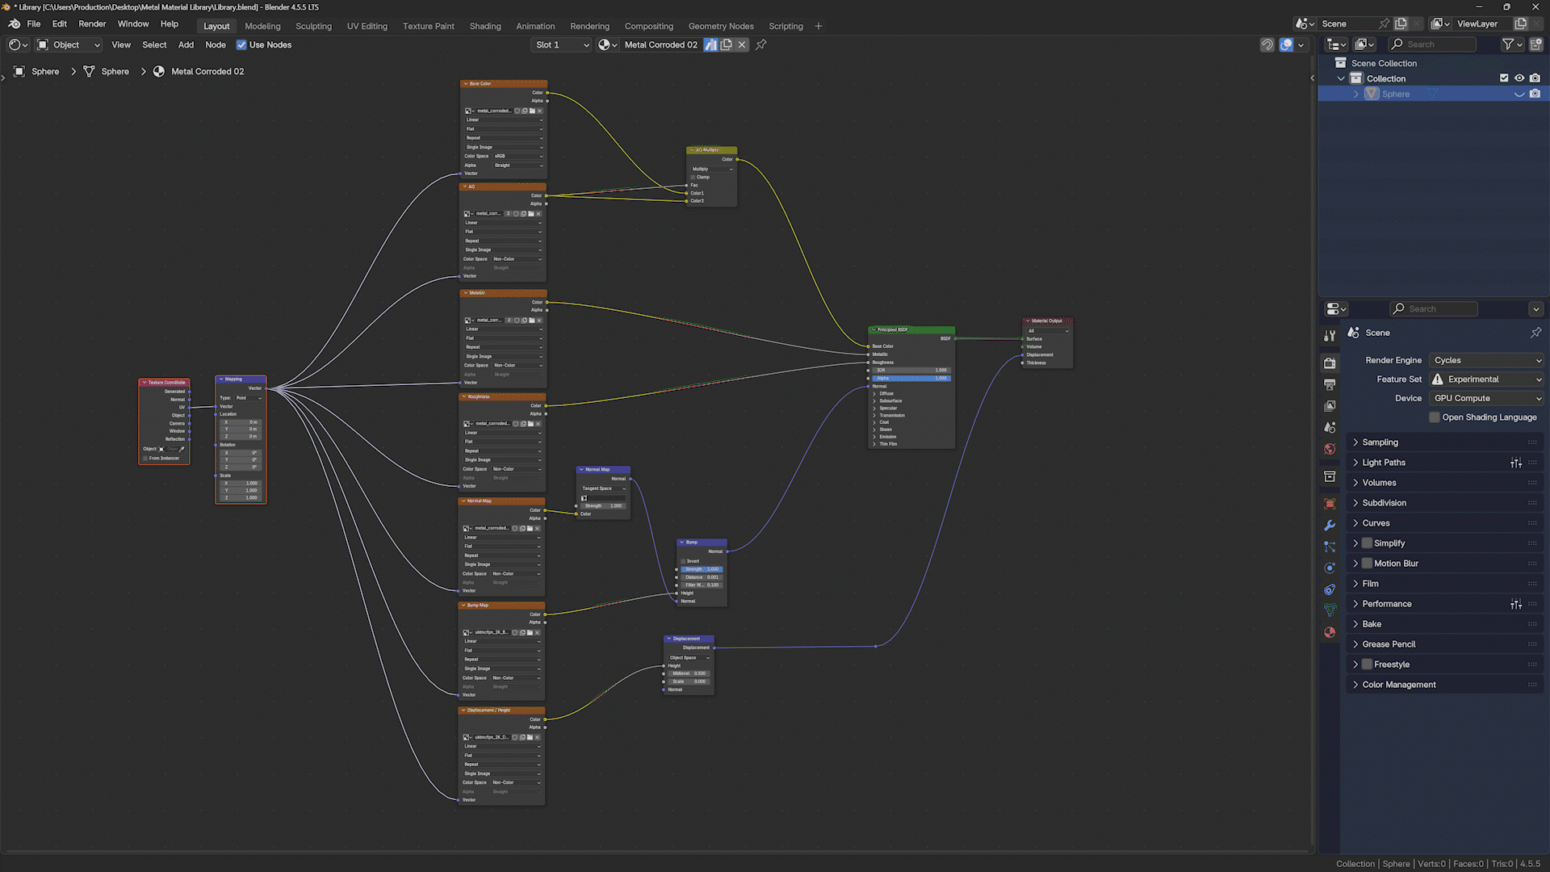The width and height of the screenshot is (1550, 872).
Task: Open the Render Engine dropdown
Action: pyautogui.click(x=1487, y=360)
